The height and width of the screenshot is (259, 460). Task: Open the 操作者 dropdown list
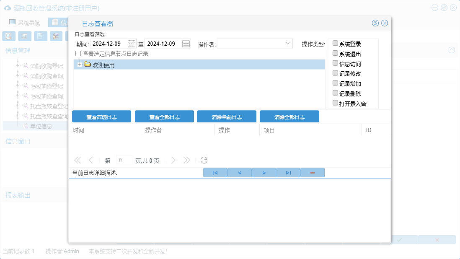[x=288, y=44]
